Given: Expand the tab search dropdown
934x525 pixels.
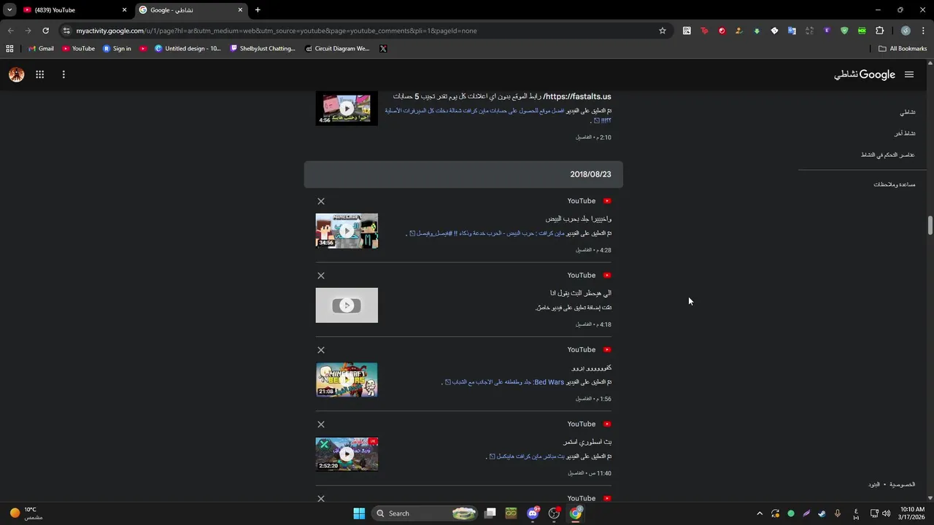Looking at the screenshot, I should coord(9,10).
